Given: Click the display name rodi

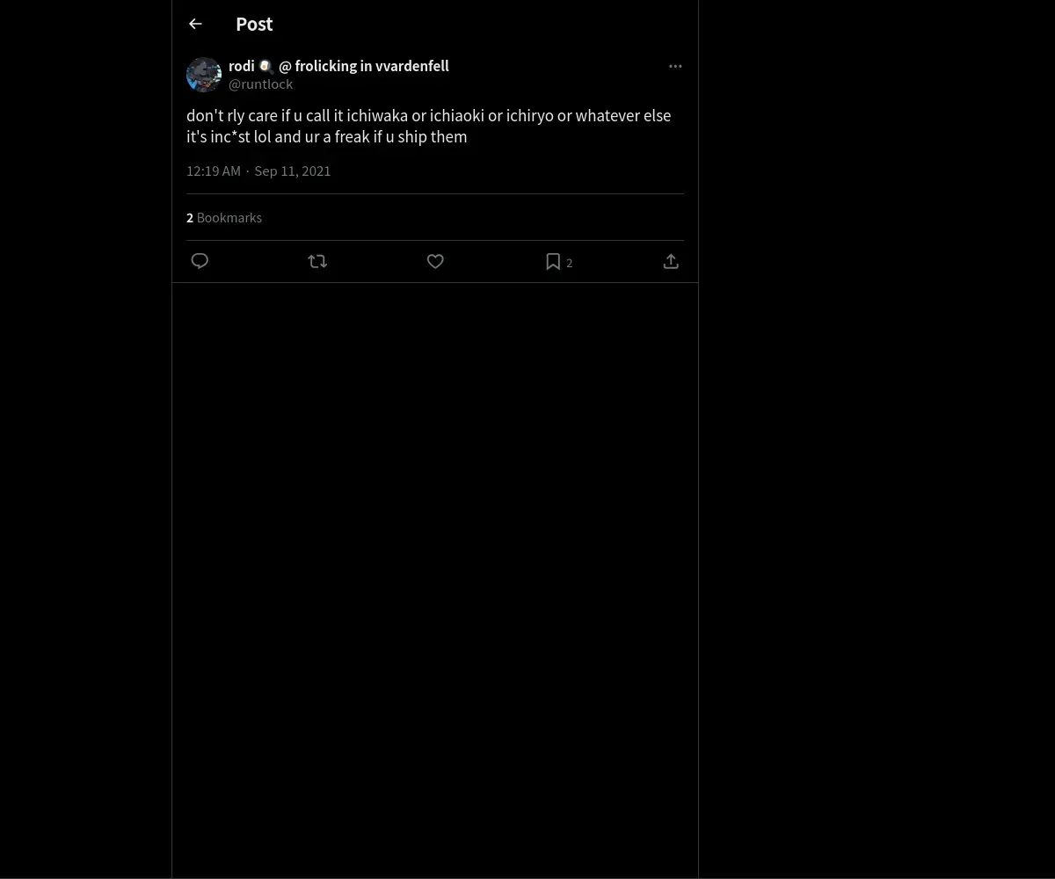Looking at the screenshot, I should coord(242,66).
